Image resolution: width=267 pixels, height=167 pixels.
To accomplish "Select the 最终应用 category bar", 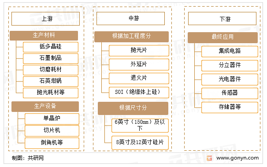I will pyautogui.click(x=222, y=37).
